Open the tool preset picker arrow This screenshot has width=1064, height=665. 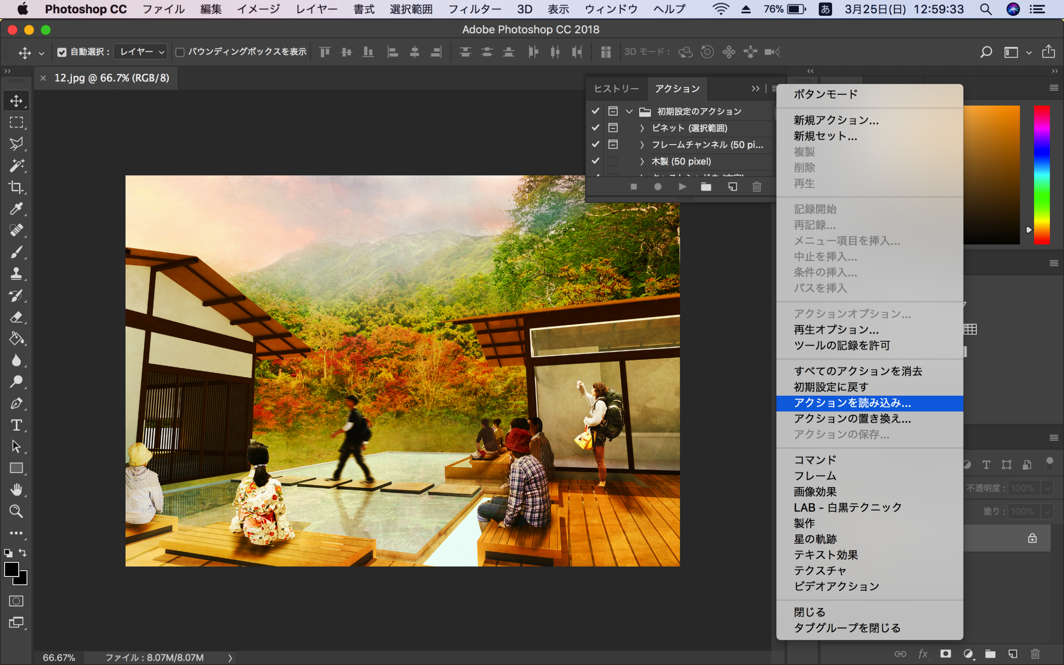(41, 53)
